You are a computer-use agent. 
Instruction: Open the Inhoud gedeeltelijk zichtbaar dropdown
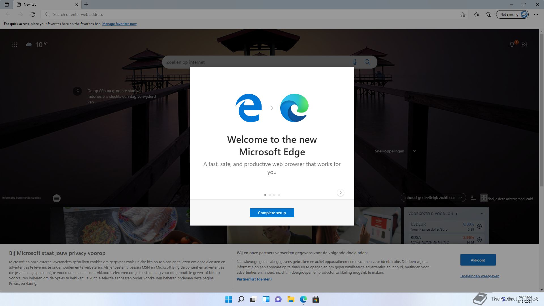[433, 197]
